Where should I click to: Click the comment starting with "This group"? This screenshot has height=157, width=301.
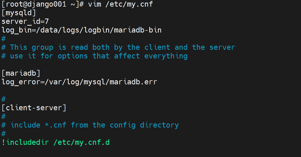tap(122, 47)
